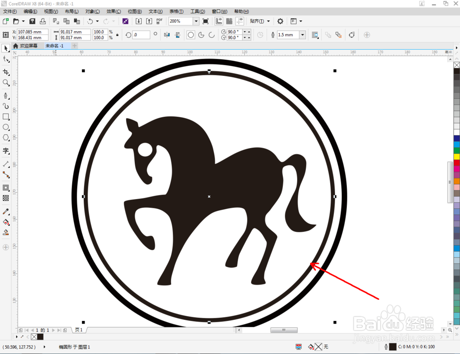Select the Connector tool
This screenshot has height=354, width=460.
6,175
